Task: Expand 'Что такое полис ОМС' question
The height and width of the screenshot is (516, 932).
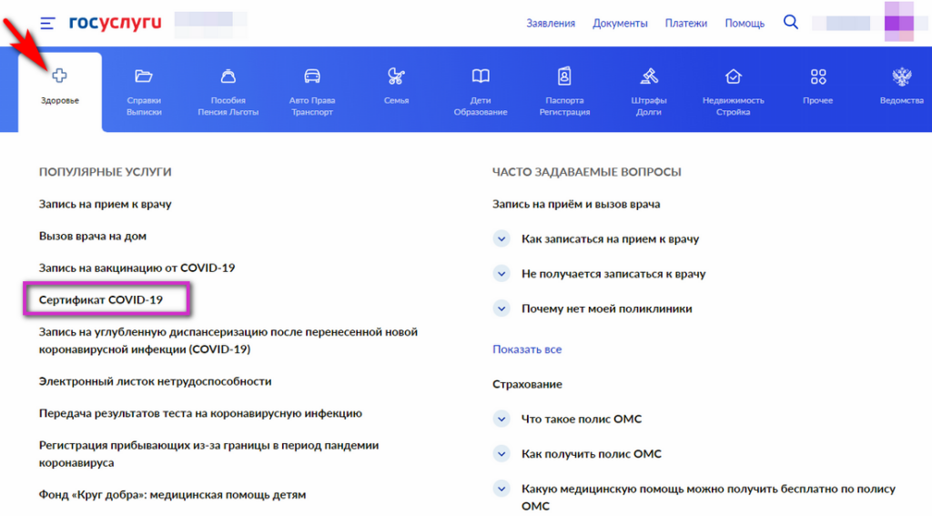Action: tap(501, 419)
